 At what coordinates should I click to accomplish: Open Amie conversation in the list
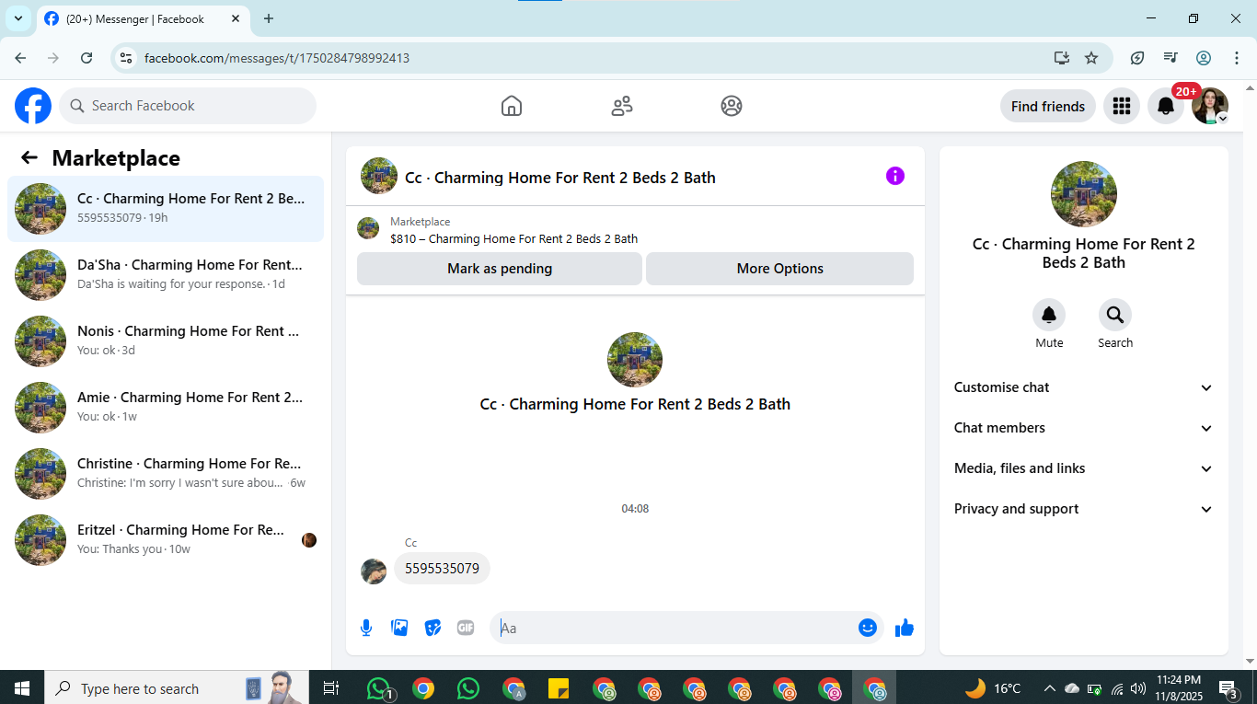pos(166,408)
